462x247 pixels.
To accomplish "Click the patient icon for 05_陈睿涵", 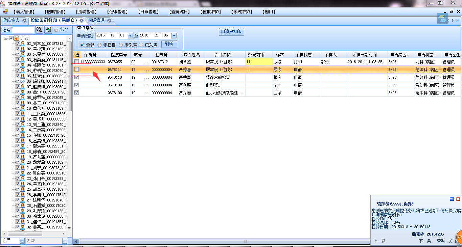I will (23, 76).
